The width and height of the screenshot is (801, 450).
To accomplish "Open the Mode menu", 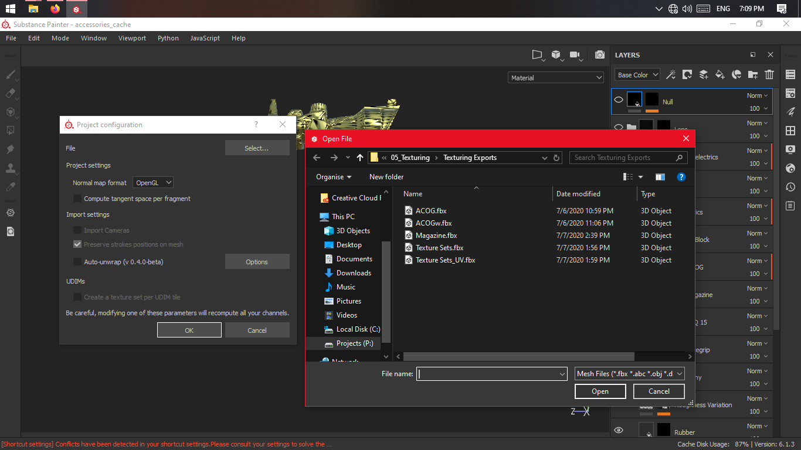I will [x=60, y=38].
